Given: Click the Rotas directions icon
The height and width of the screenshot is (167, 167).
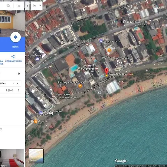Looking at the screenshot, I should pos(16,37).
